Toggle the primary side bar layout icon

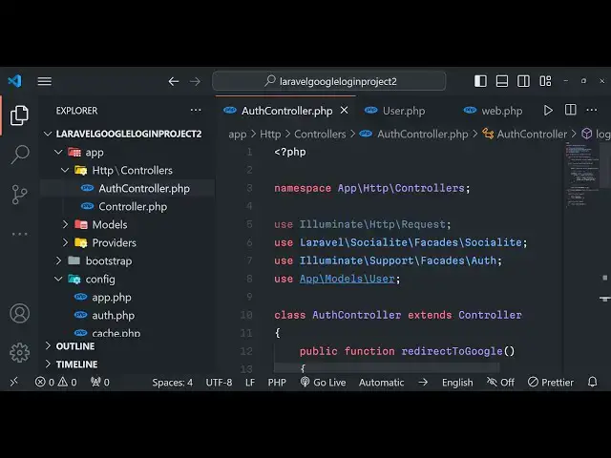tap(480, 81)
